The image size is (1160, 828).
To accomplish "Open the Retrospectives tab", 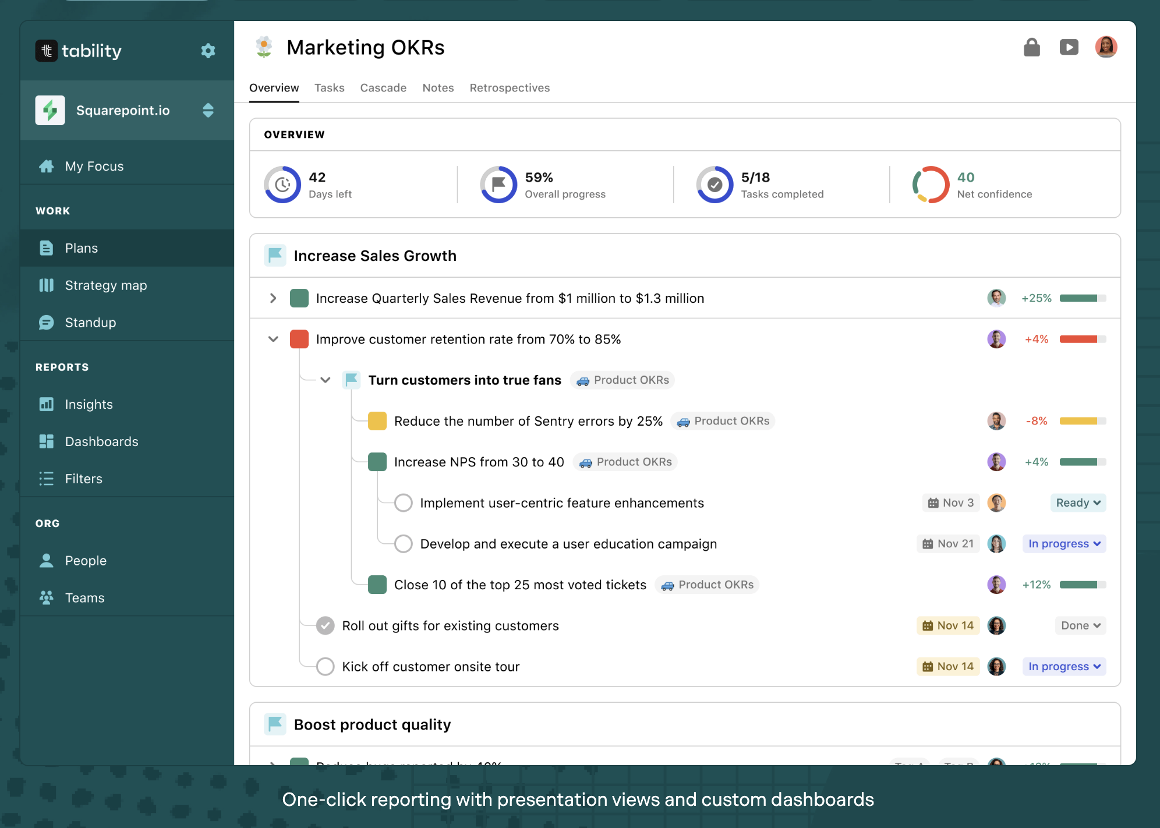I will point(509,88).
